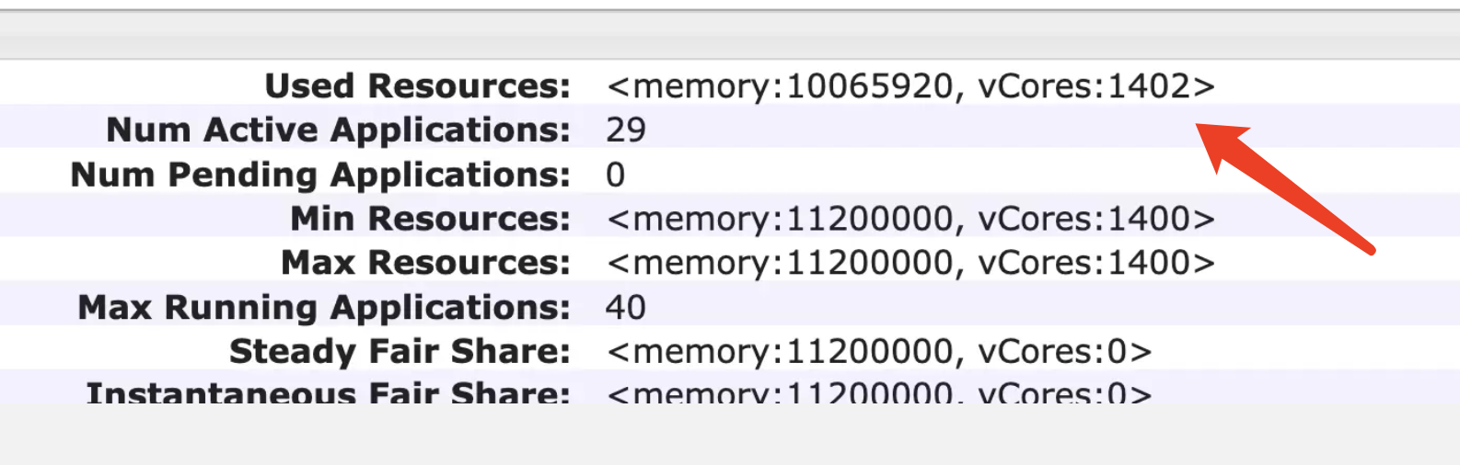The width and height of the screenshot is (1460, 465).
Task: Select the Steady Fair Share label
Action: pos(400,351)
